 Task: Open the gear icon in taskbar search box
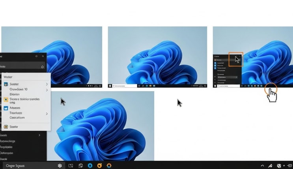point(60,165)
